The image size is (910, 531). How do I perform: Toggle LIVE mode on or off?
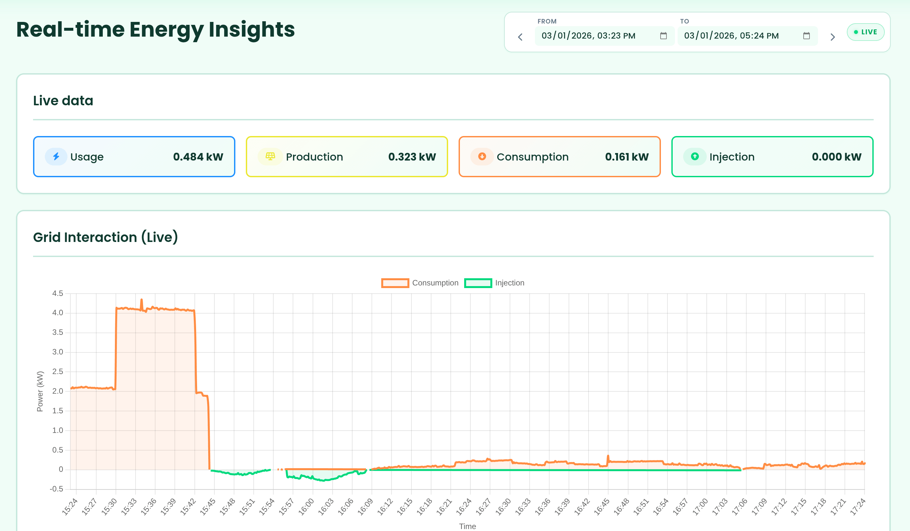tap(865, 32)
